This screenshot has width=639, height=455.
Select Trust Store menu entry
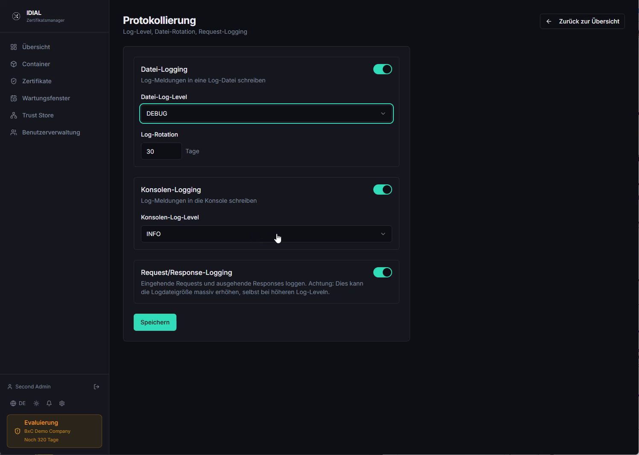pyautogui.click(x=54, y=115)
